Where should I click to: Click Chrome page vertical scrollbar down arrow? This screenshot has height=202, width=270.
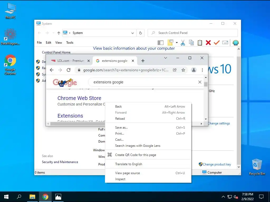pos(206,119)
